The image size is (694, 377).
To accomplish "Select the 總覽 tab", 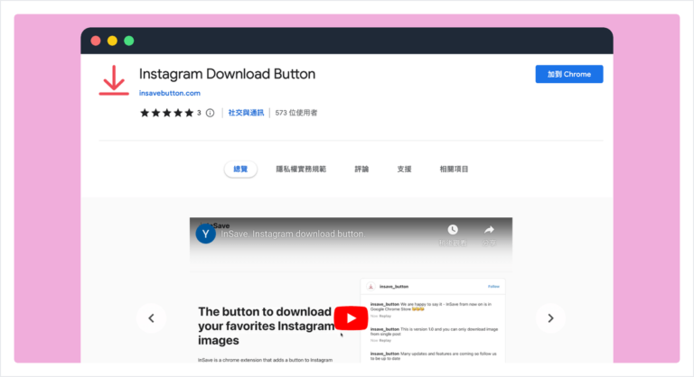I will 240,169.
